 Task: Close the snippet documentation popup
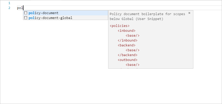(189, 13)
